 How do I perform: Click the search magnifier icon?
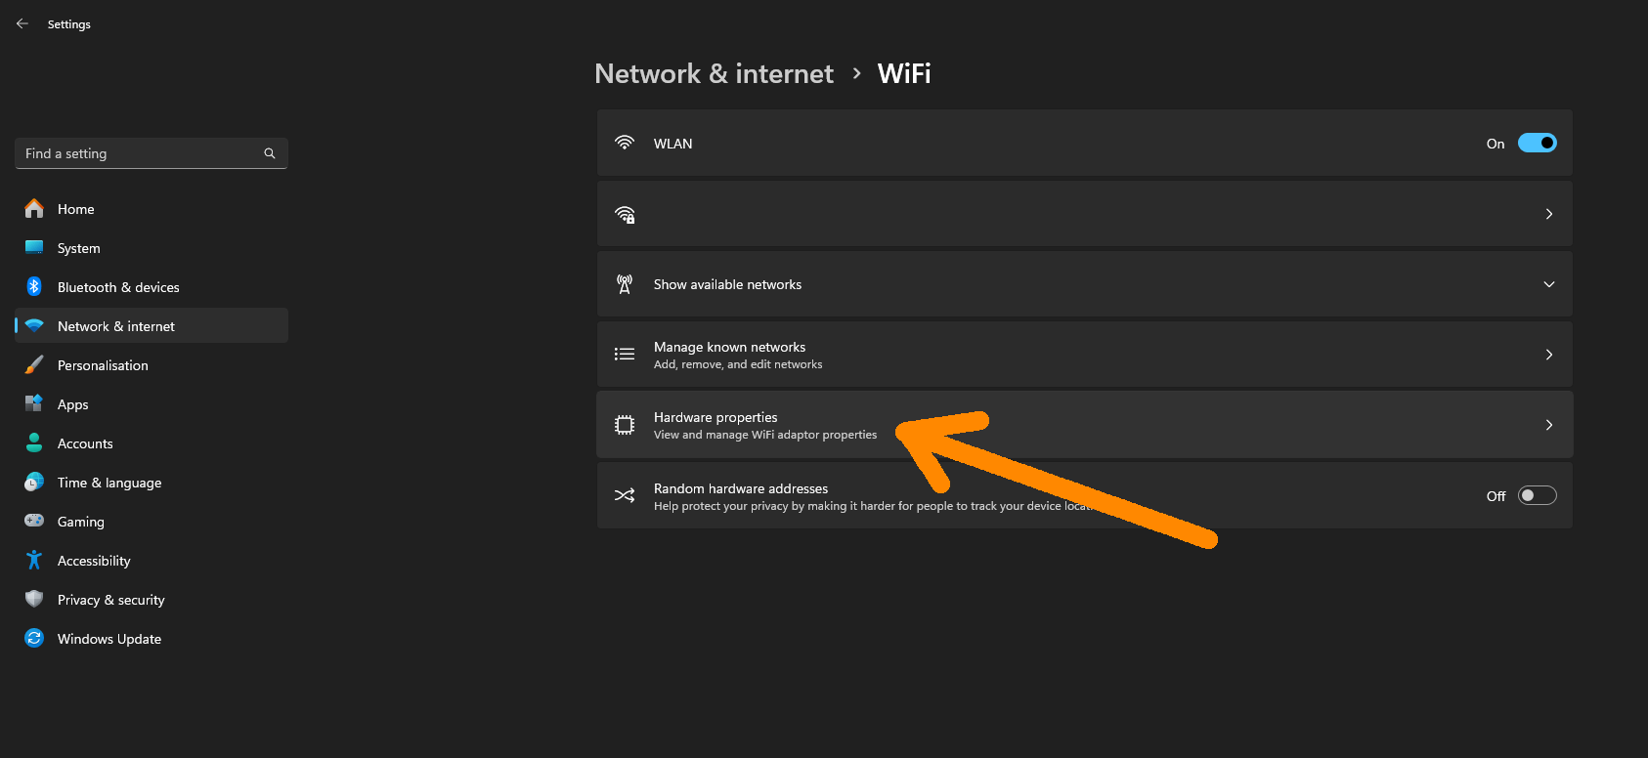(x=270, y=153)
